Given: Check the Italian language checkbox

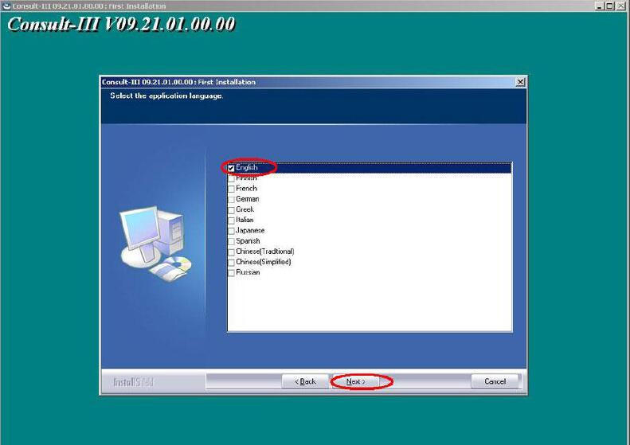Looking at the screenshot, I should click(x=231, y=221).
